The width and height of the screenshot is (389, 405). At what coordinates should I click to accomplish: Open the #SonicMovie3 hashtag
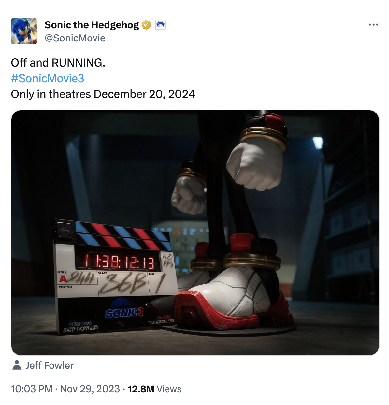(48, 78)
